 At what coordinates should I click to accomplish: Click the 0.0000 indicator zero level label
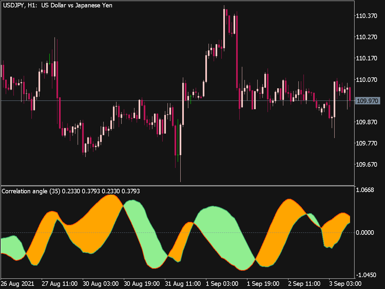pos(365,232)
